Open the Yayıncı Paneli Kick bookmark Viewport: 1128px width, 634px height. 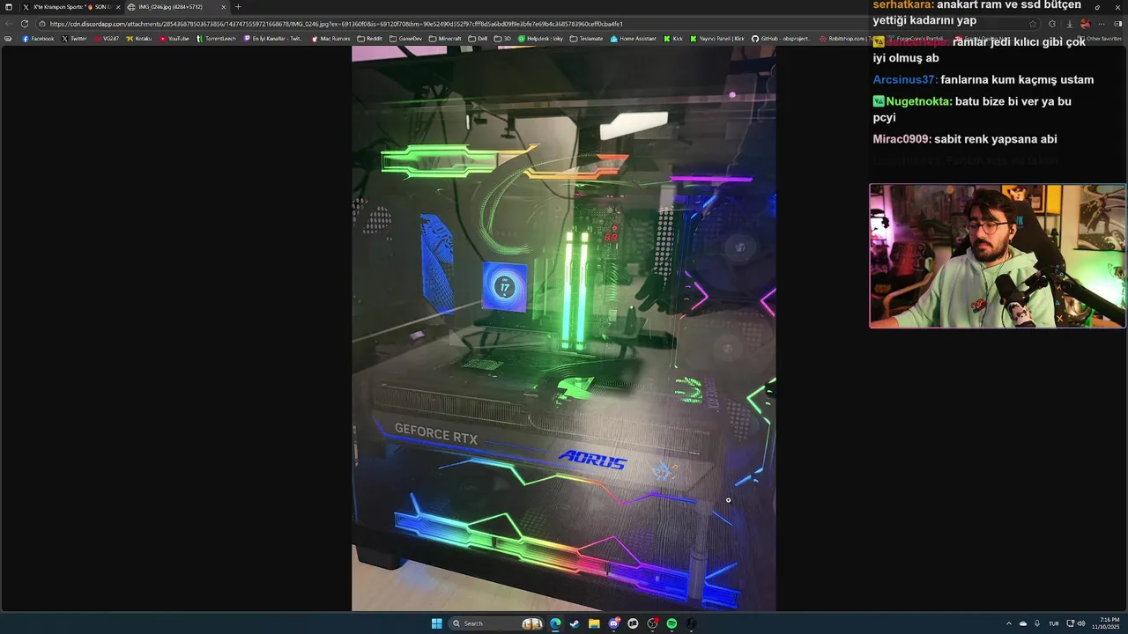click(717, 39)
